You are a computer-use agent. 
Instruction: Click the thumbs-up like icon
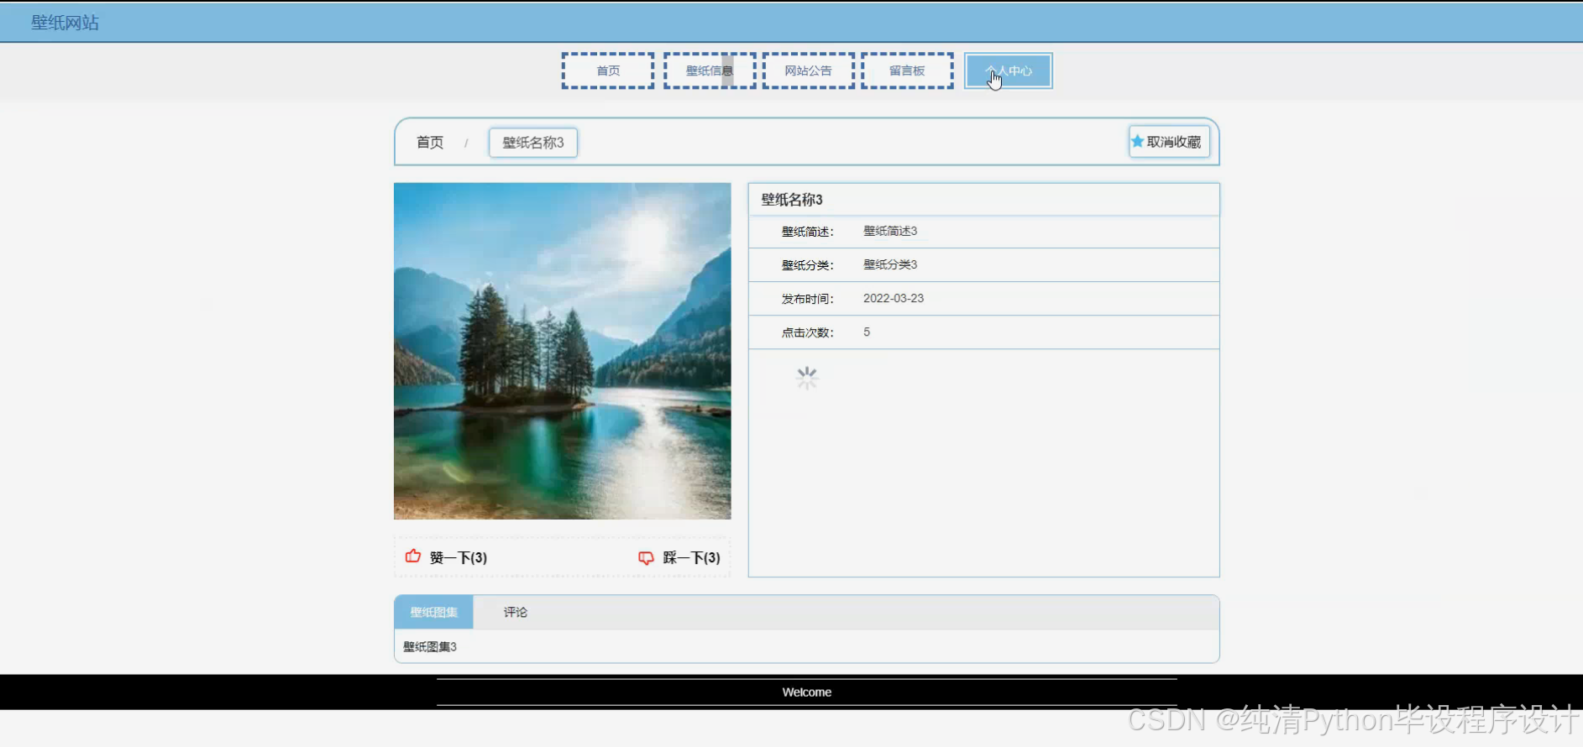(x=413, y=556)
